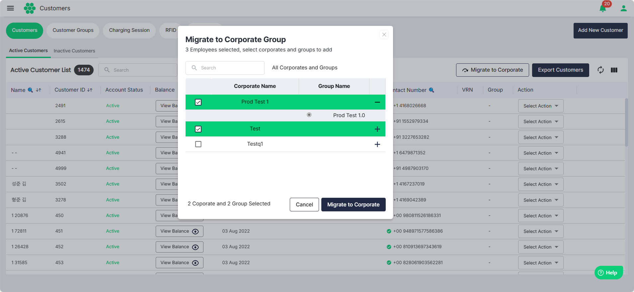Screen dimensions: 634x292
Task: Open the Help chat button
Action: pyautogui.click(x=609, y=272)
